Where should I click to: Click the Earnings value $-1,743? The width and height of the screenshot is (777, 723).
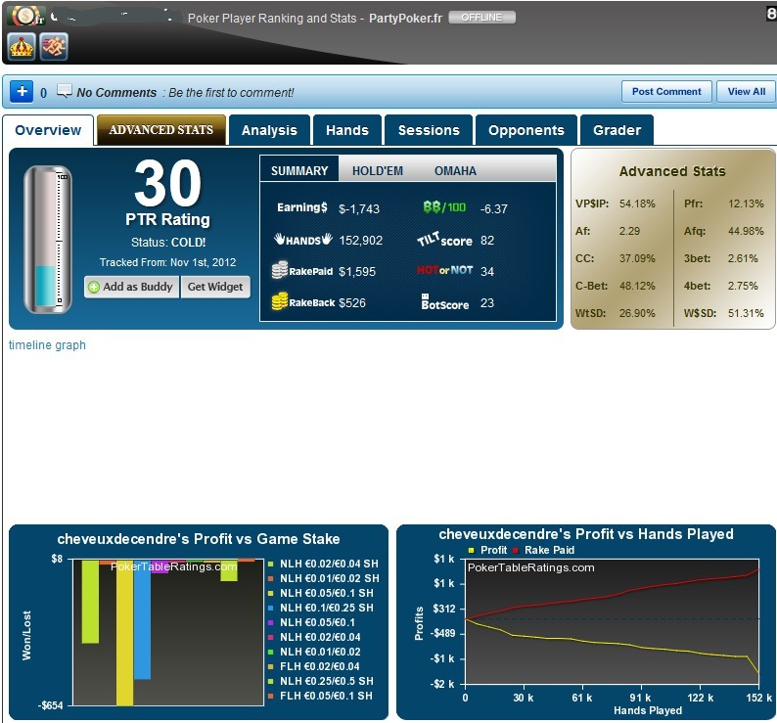tap(359, 208)
